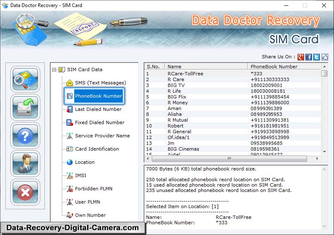Select the Of.idea/1 contact row

pyautogui.click(x=233, y=137)
